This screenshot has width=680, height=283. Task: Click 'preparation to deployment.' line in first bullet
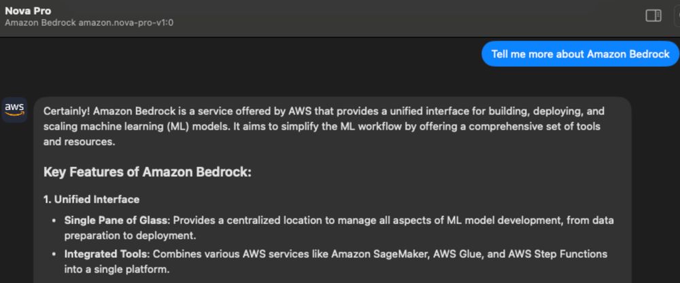131,236
